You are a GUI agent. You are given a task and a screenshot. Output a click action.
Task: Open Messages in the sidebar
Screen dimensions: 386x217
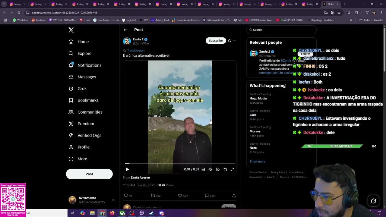tap(82, 77)
